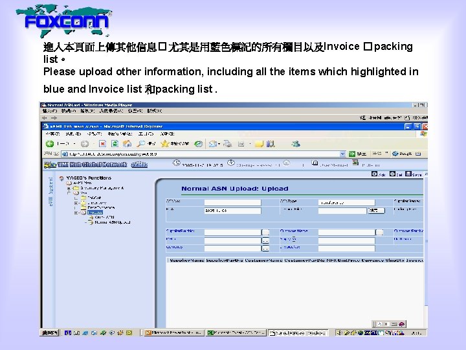Click the Internet Explorer Back arrow button
This screenshot has height=350, width=466.
coord(50,144)
